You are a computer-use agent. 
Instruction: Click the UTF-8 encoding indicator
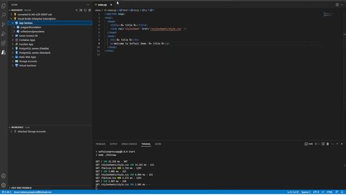pos(316,192)
